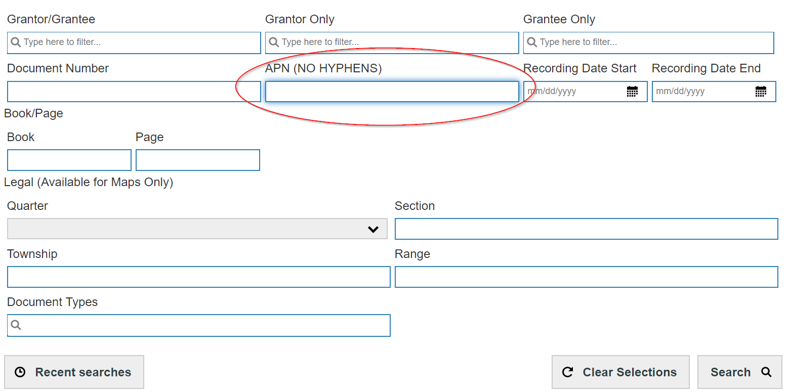The width and height of the screenshot is (789, 392).
Task: Click the refresh icon on Clear Selections
Action: pyautogui.click(x=568, y=372)
